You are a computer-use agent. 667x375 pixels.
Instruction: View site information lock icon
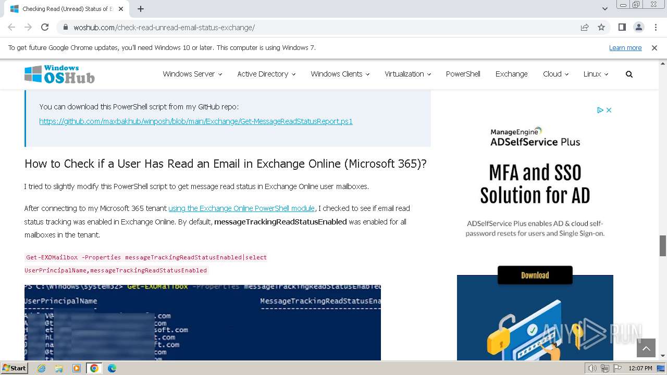click(x=66, y=27)
